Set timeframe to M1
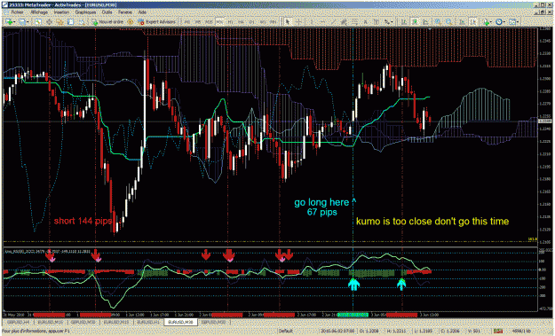Screen dimensions: 555x336 pos(187,22)
